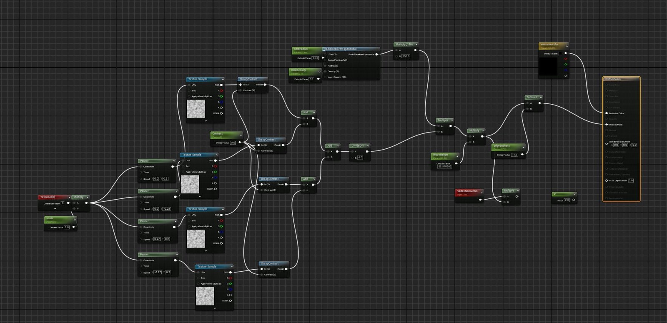Image resolution: width=667 pixels, height=323 pixels.
Task: Click the InvertDensity (SB) input pin
Action: tap(325, 77)
